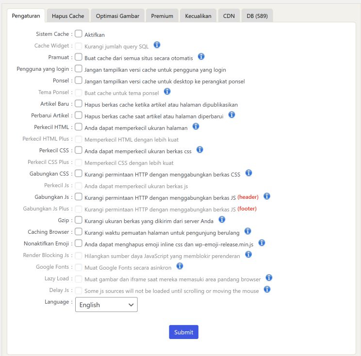
Task: Go to the CDN tab
Action: click(229, 16)
